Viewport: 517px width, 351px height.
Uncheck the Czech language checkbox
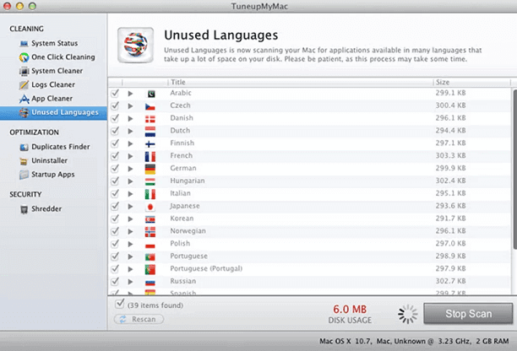click(x=115, y=105)
